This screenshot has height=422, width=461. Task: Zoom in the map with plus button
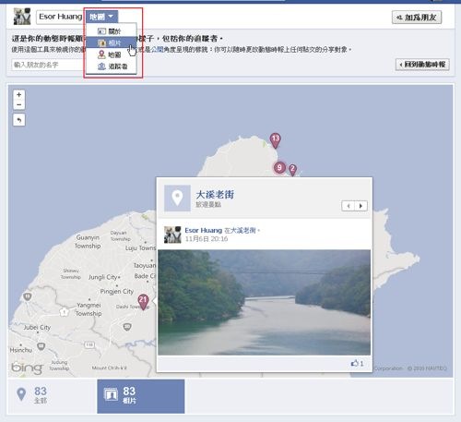(19, 94)
